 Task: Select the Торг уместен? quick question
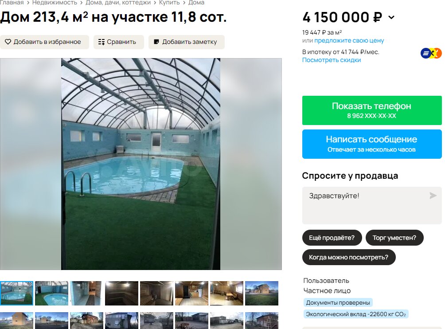click(394, 238)
